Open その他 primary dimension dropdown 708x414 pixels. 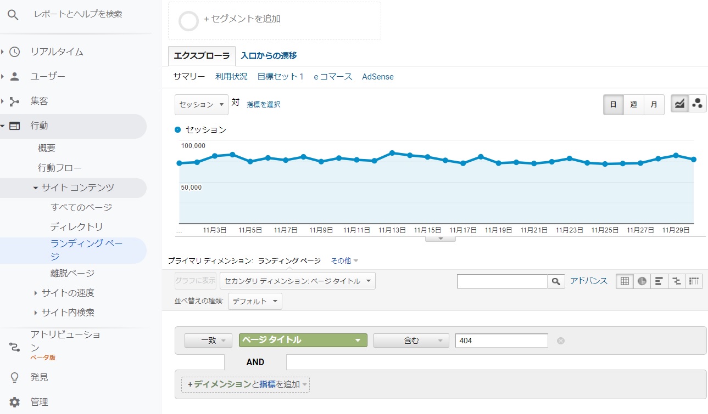344,261
